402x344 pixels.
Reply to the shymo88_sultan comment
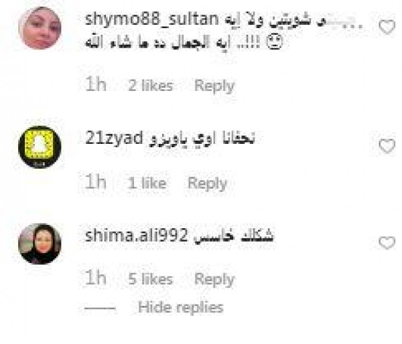click(214, 86)
